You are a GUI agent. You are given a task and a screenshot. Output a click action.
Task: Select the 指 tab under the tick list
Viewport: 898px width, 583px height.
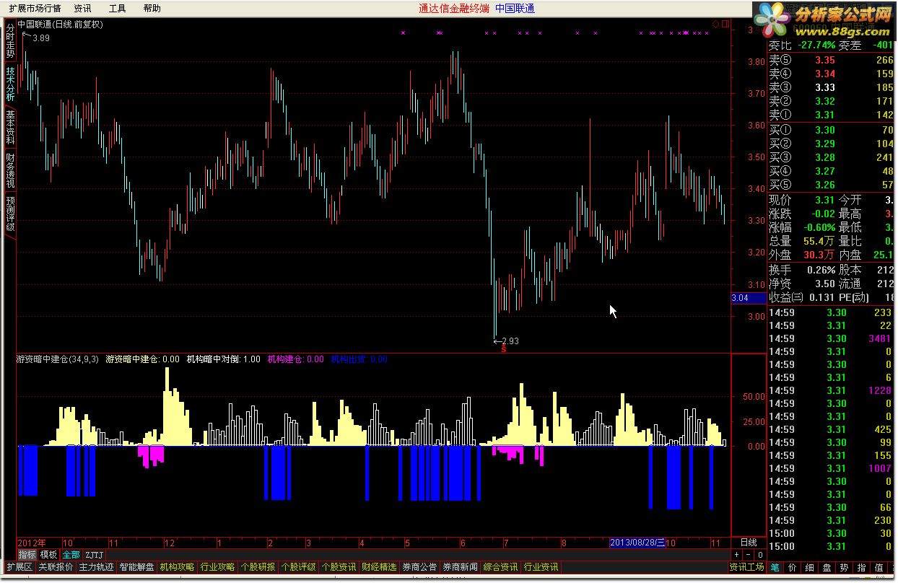pos(862,568)
